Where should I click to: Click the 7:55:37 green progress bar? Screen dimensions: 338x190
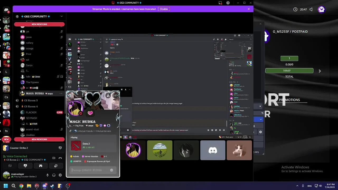[289, 71]
